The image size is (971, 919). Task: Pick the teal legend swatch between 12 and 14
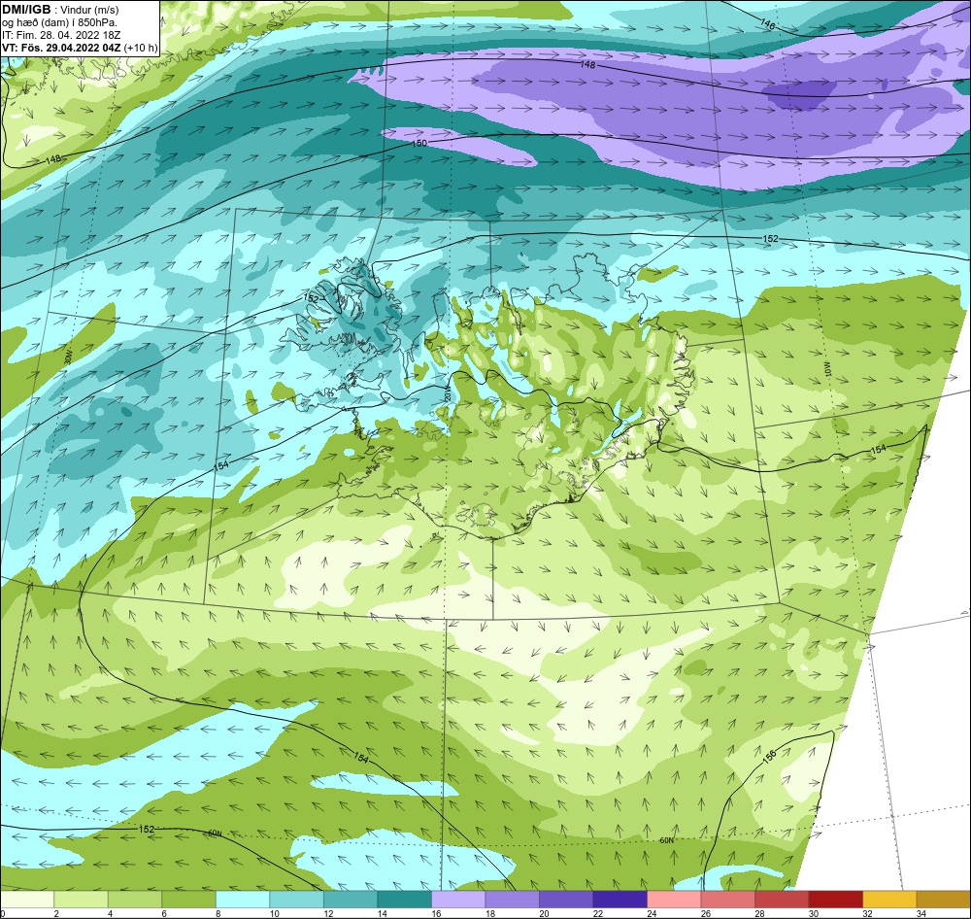(x=351, y=900)
